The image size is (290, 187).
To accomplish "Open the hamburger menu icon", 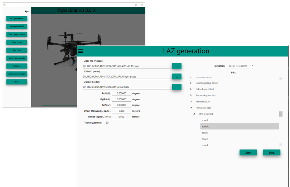I will pos(81,51).
